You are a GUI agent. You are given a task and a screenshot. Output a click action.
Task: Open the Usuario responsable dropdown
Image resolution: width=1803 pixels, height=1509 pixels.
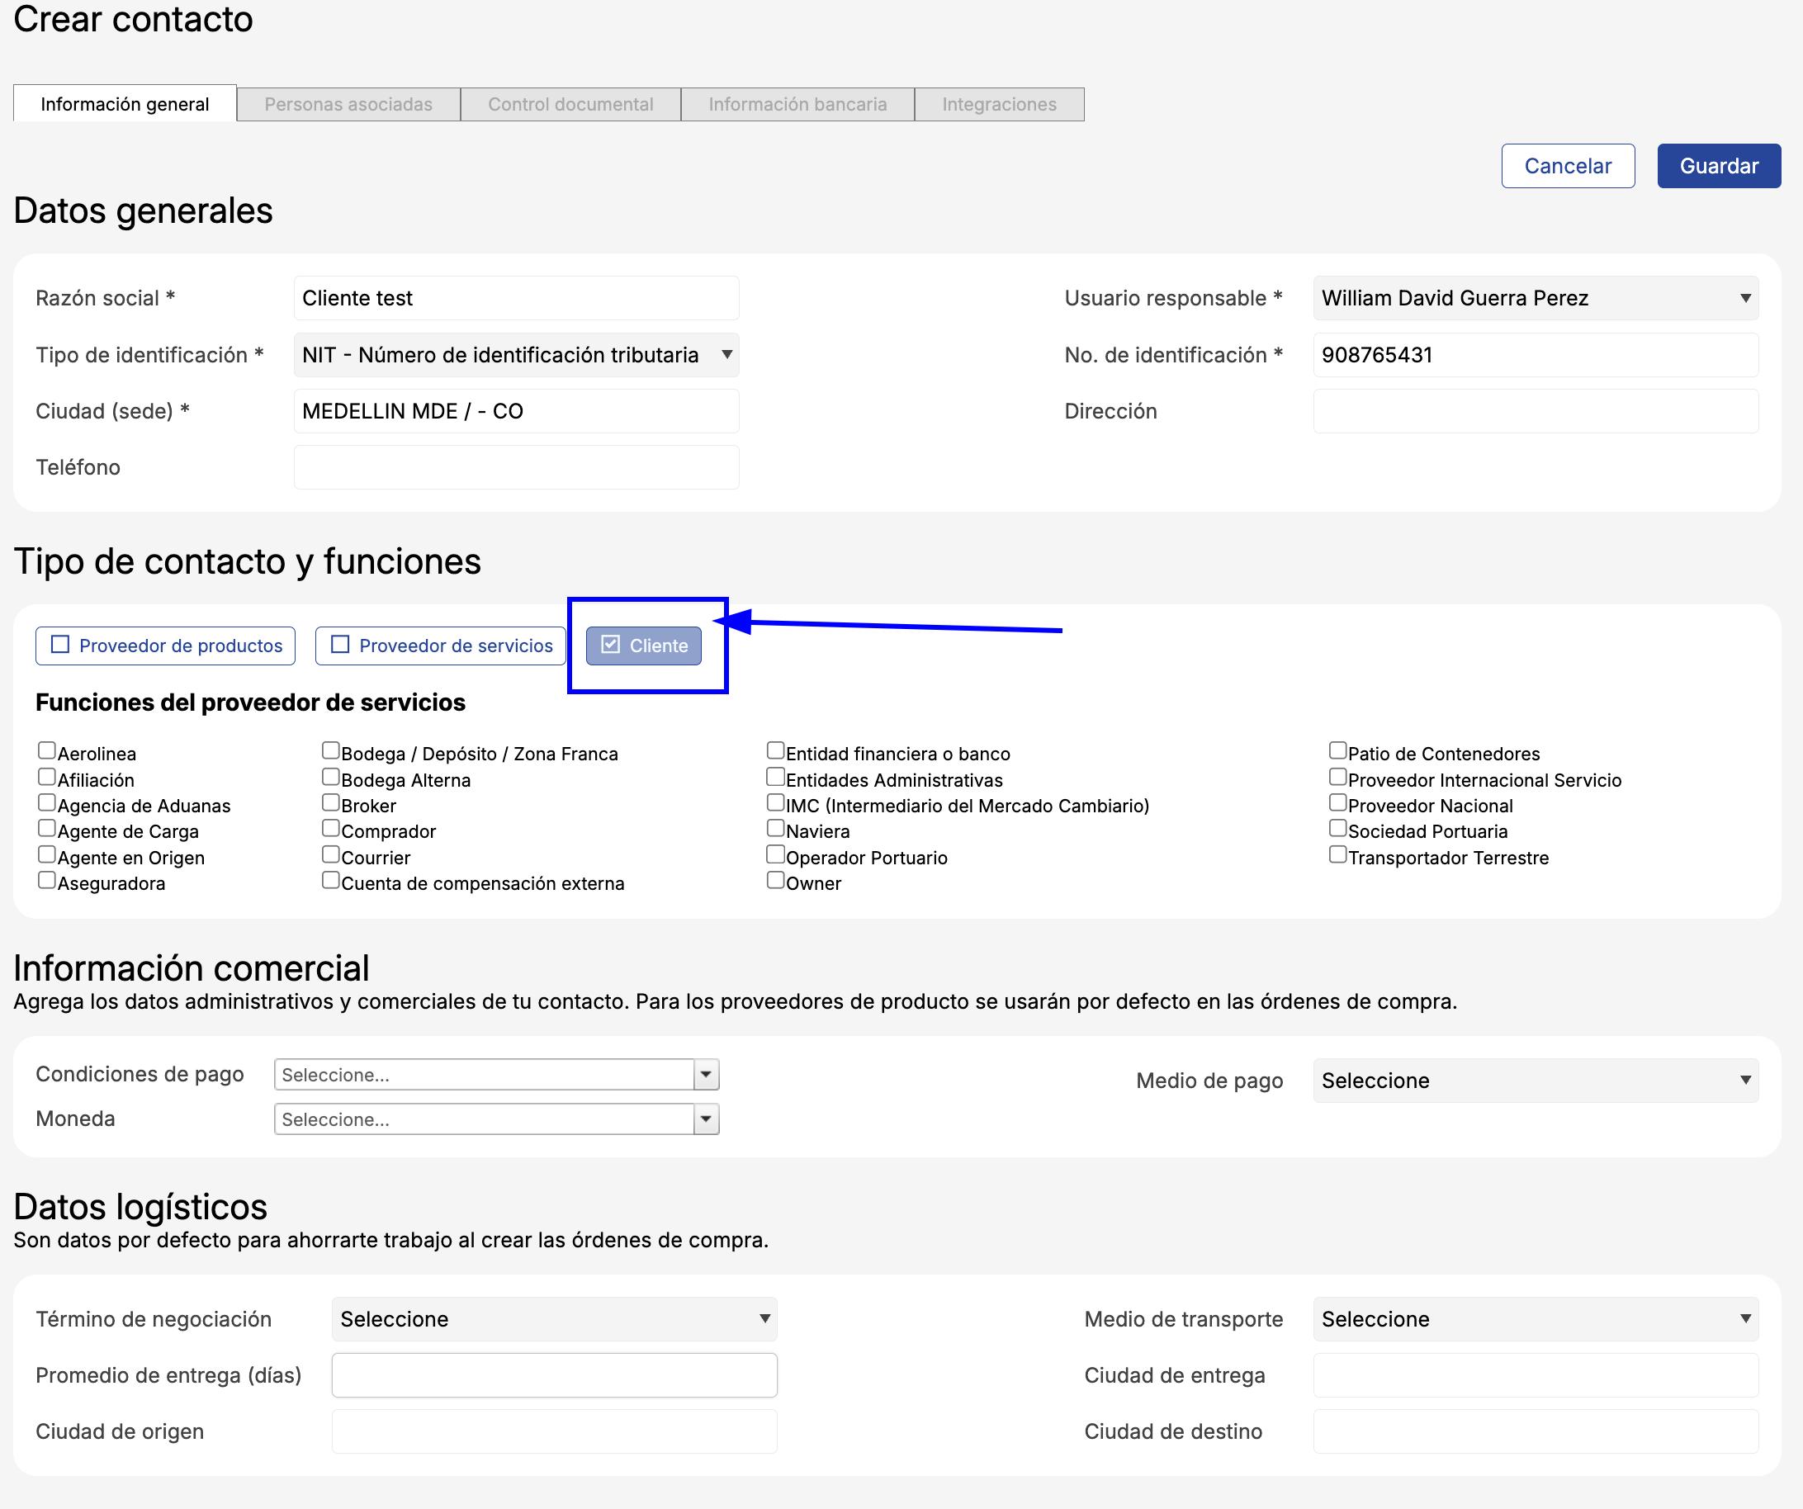[1536, 298]
